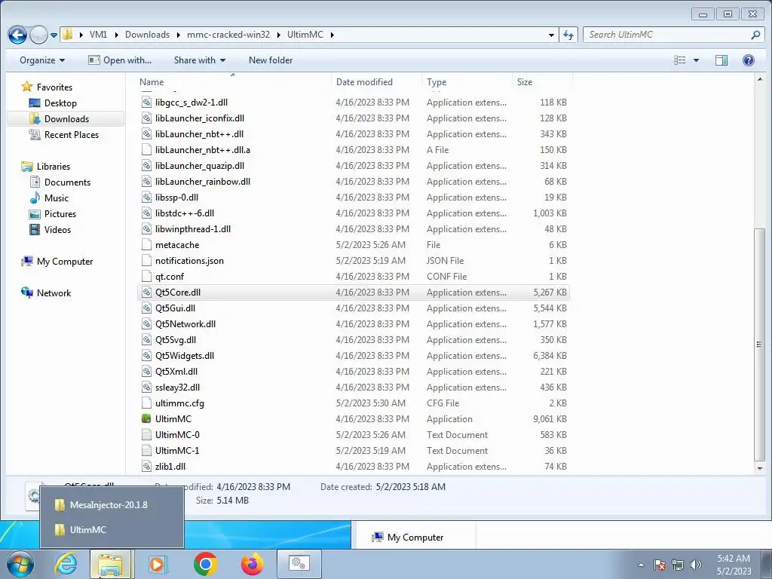
Task: Open Documents library
Action: pyautogui.click(x=67, y=182)
